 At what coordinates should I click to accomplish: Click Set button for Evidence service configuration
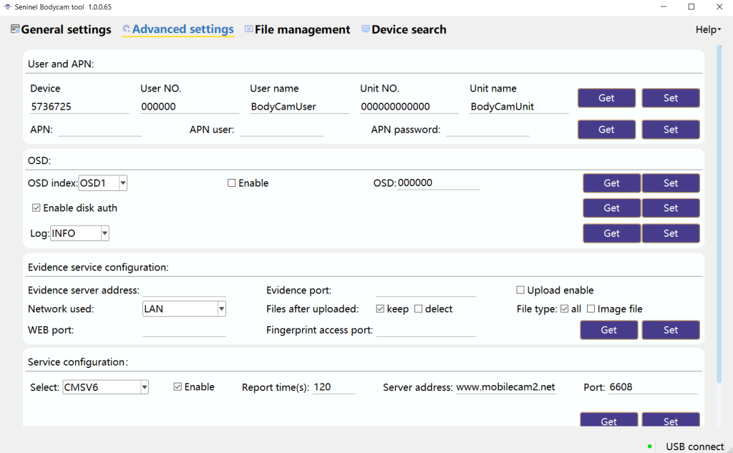pyautogui.click(x=670, y=330)
